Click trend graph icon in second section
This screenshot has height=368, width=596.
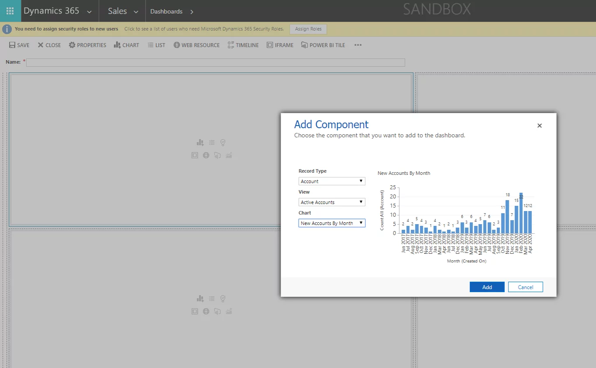click(229, 311)
